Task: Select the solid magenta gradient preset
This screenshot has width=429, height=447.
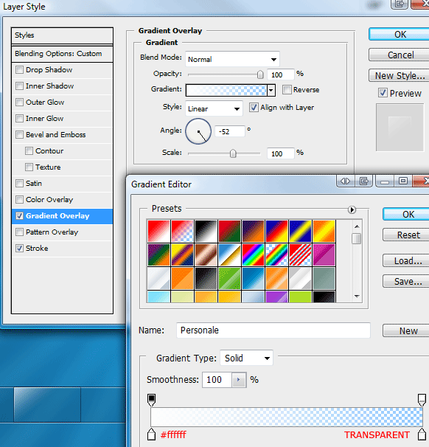Action: click(x=324, y=254)
